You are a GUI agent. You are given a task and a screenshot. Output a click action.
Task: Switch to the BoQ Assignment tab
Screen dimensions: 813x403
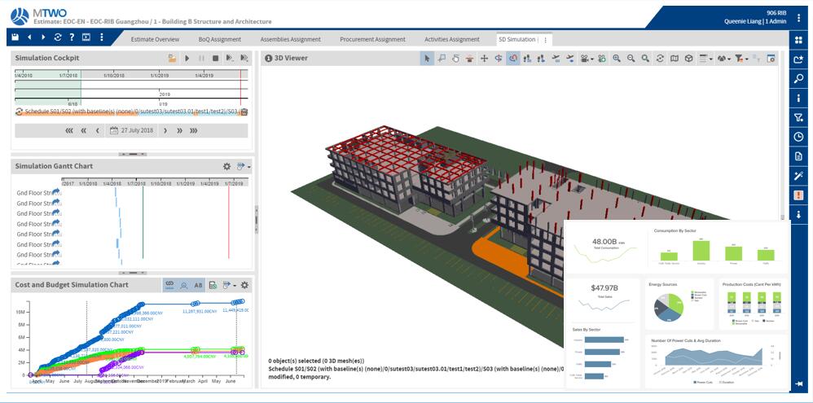point(219,39)
